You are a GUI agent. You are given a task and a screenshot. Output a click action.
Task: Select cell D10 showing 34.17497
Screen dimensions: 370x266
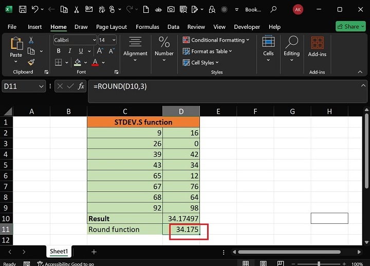[x=181, y=219]
